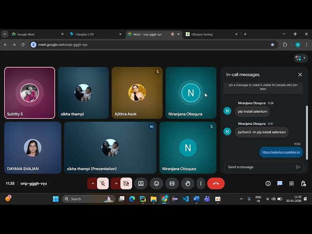Image resolution: width=312 pixels, height=234 pixels.
Task: Open more options three-dot menu
Action: (x=200, y=183)
